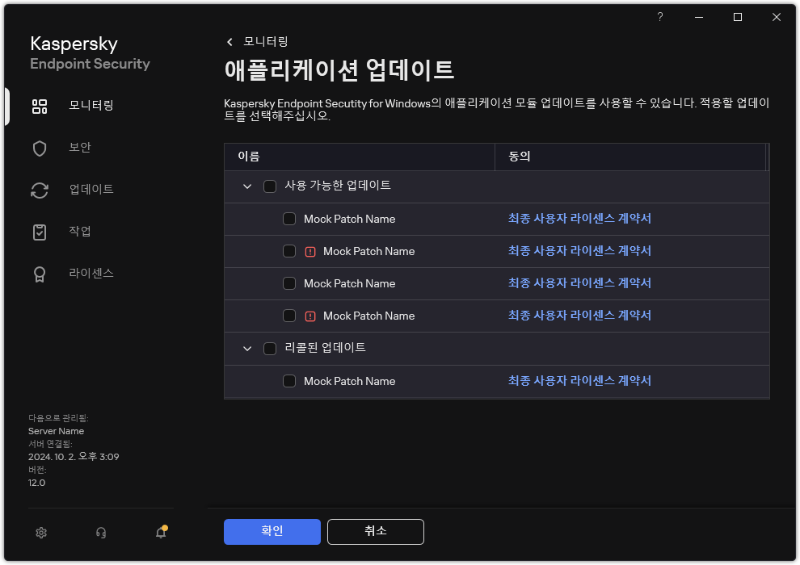The width and height of the screenshot is (800, 565).
Task: Open the settings gear icon
Action: coord(40,533)
